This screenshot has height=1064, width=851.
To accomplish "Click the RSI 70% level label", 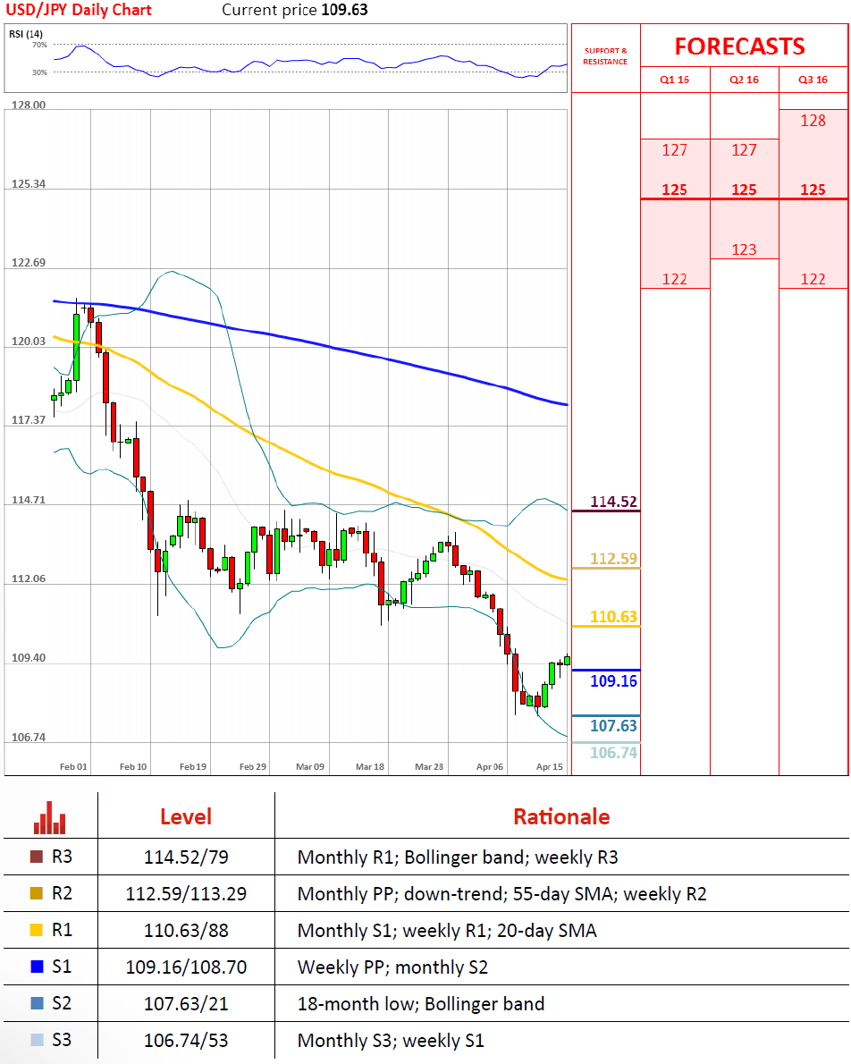I will (x=39, y=46).
